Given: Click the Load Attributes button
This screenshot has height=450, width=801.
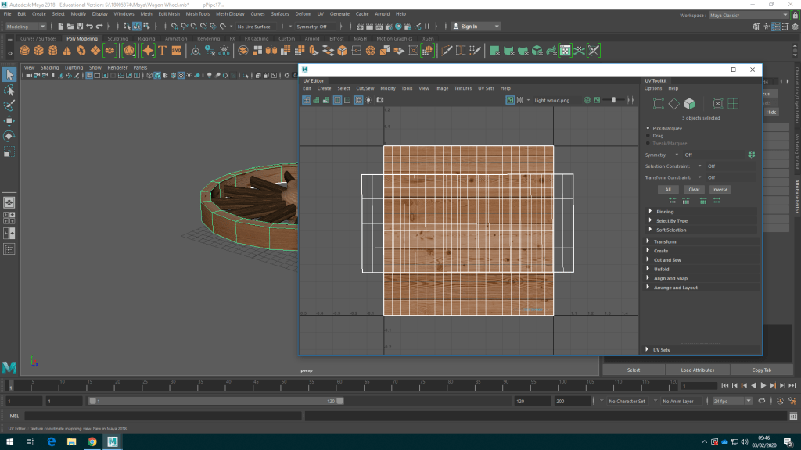Looking at the screenshot, I should [x=697, y=370].
